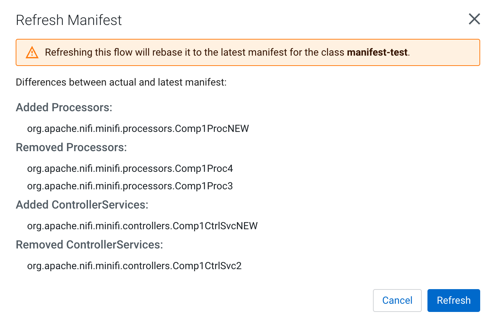Click the Refresh Manifest dialog title

(x=69, y=20)
